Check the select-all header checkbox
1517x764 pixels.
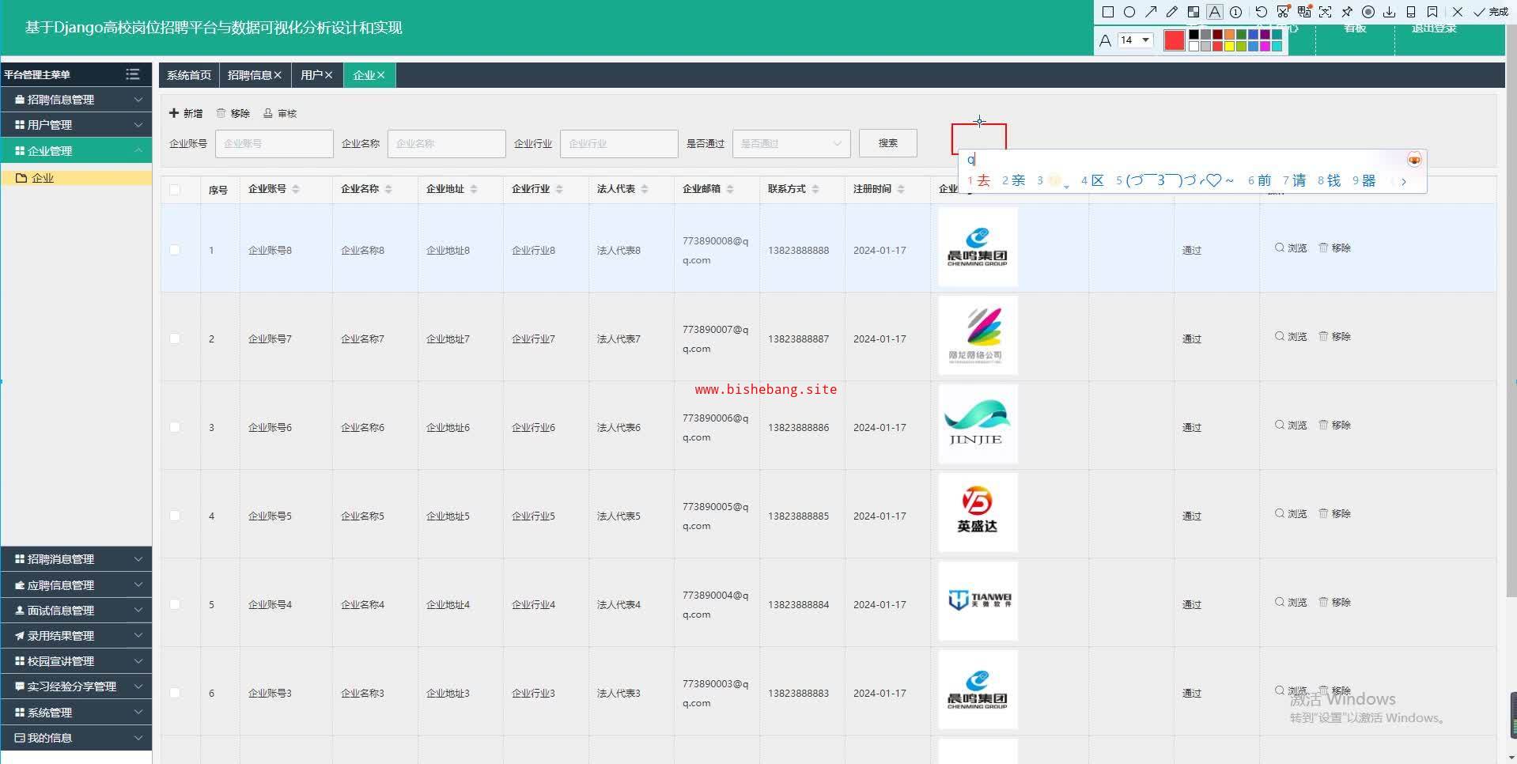pos(175,189)
